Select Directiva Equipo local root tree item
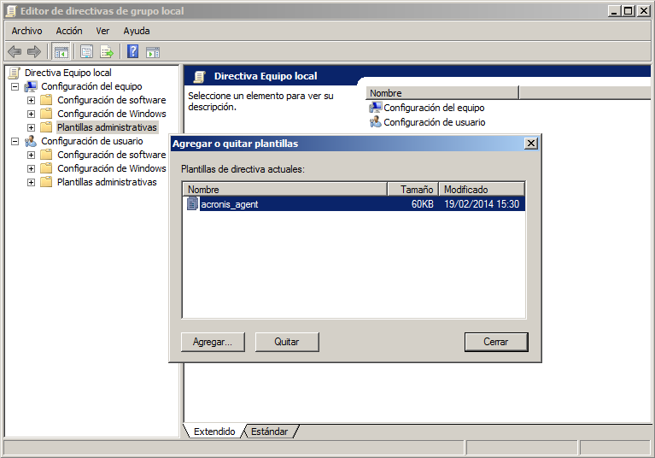This screenshot has width=655, height=458. point(67,73)
